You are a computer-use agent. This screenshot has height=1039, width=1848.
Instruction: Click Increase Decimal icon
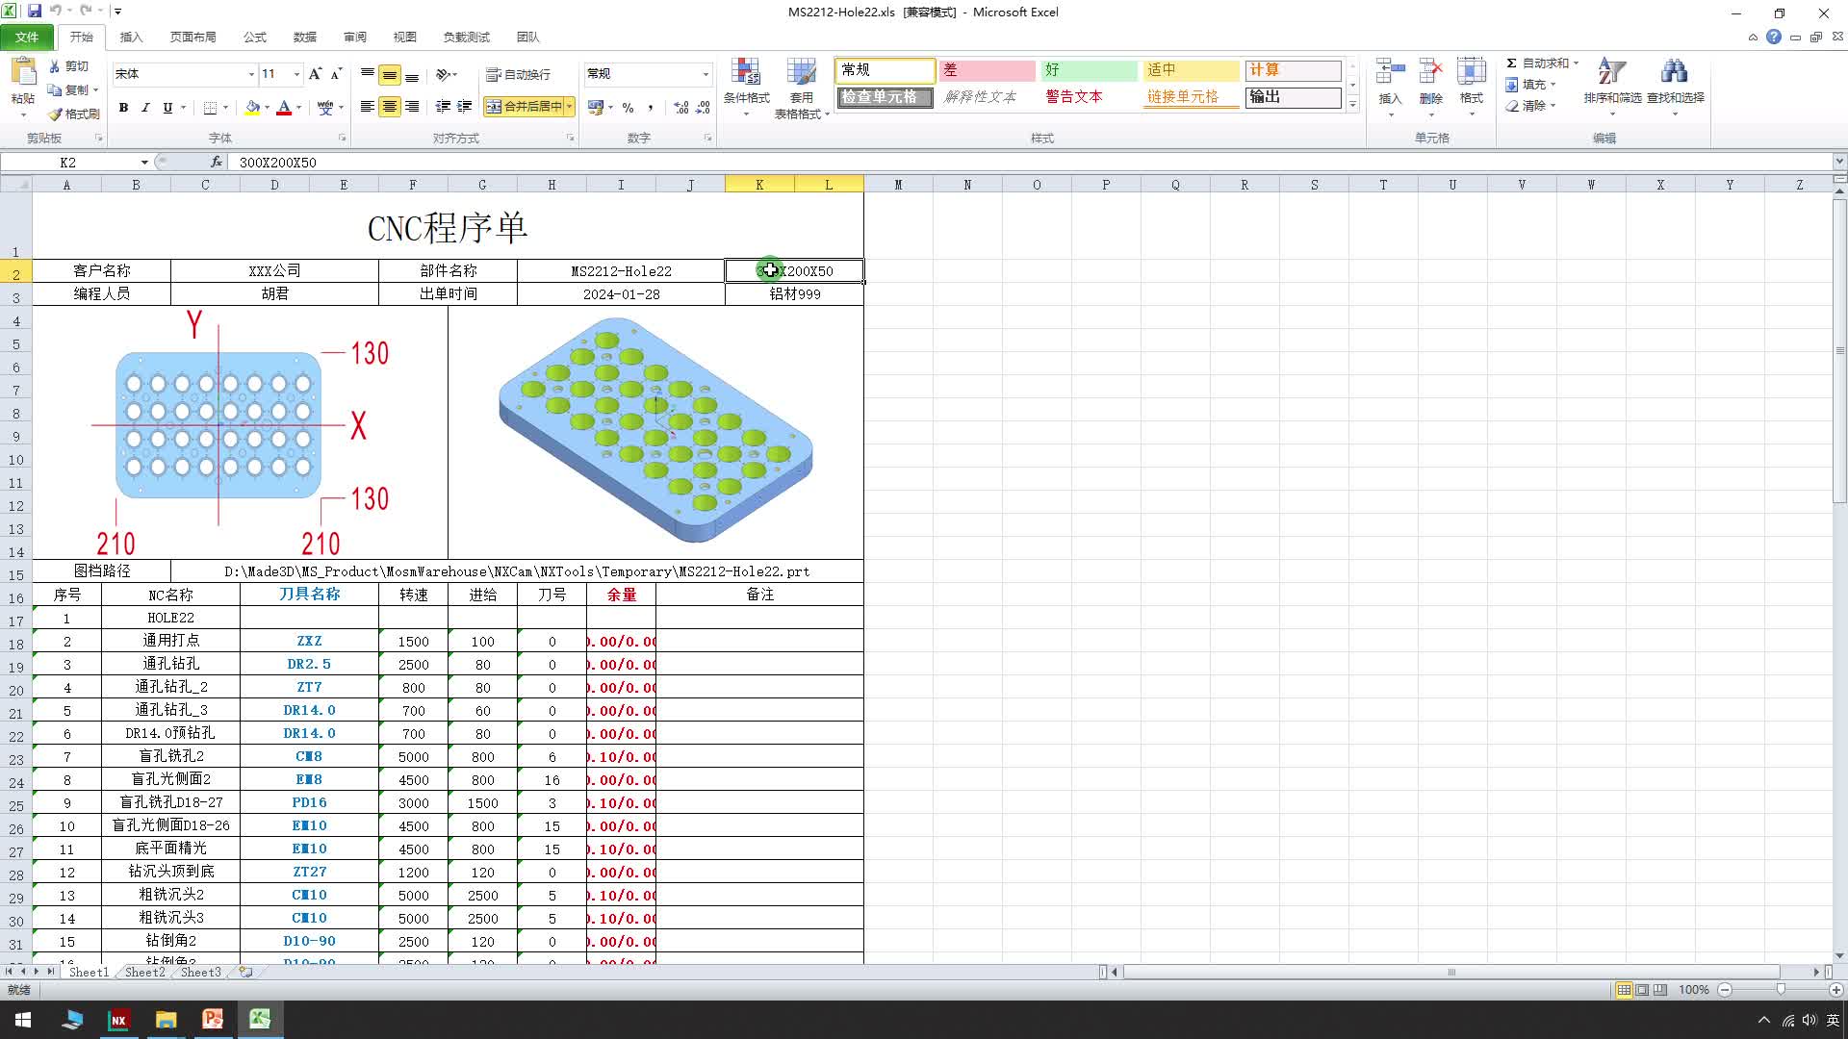tap(681, 107)
